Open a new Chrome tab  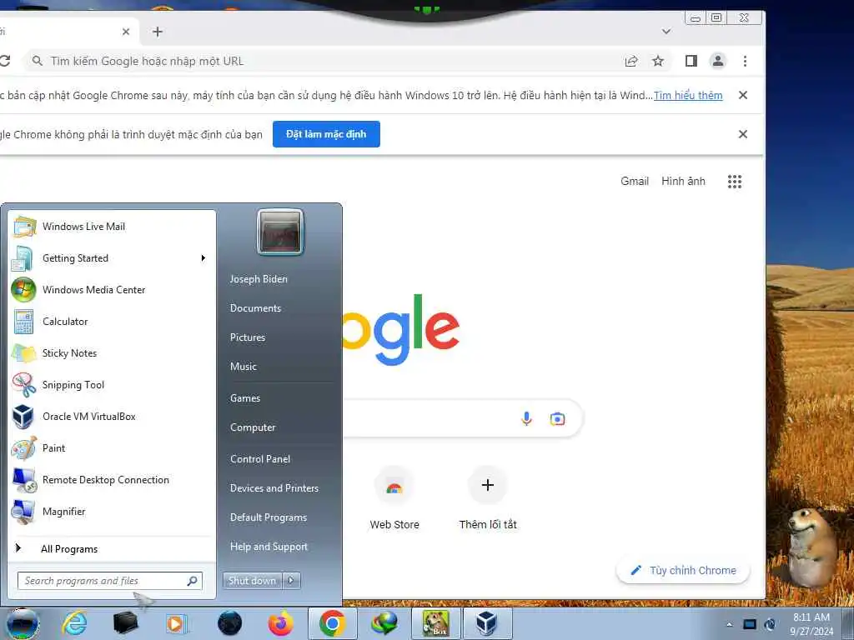click(158, 32)
